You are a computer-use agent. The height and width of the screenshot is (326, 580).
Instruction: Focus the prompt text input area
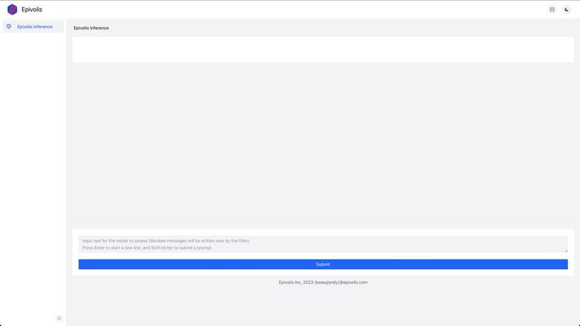point(323,244)
